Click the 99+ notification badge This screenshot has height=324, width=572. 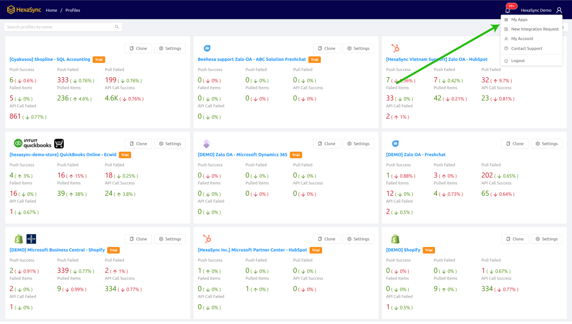click(x=512, y=6)
